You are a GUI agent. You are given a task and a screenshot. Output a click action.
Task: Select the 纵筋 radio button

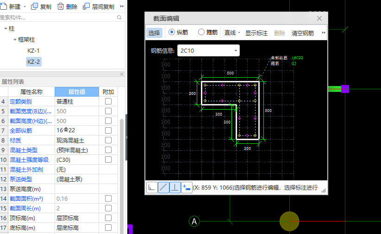click(172, 32)
